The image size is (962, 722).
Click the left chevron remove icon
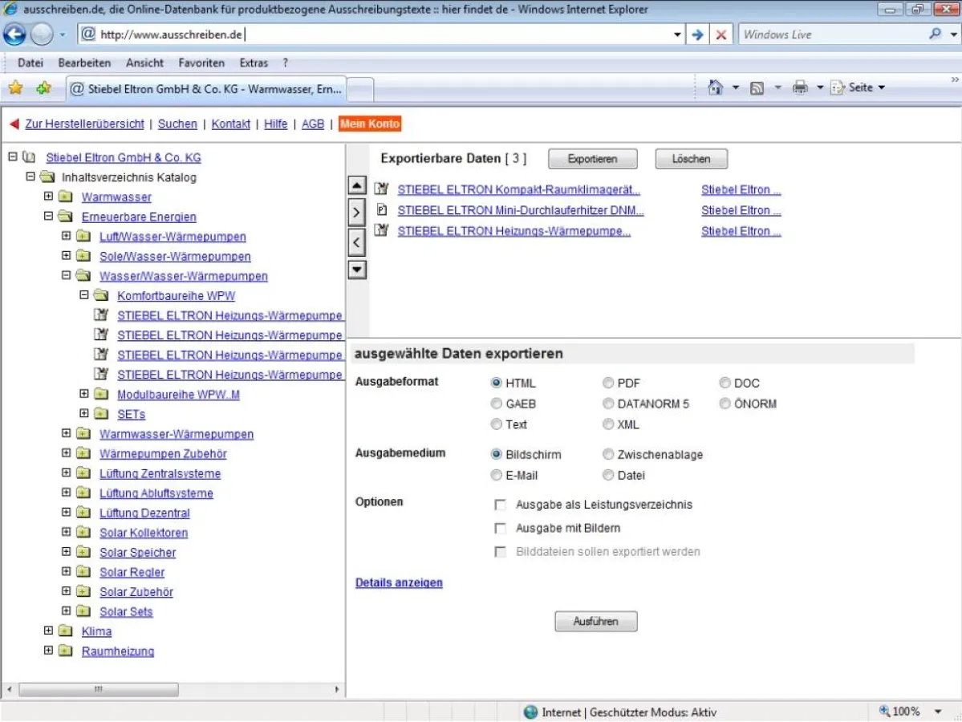[357, 241]
